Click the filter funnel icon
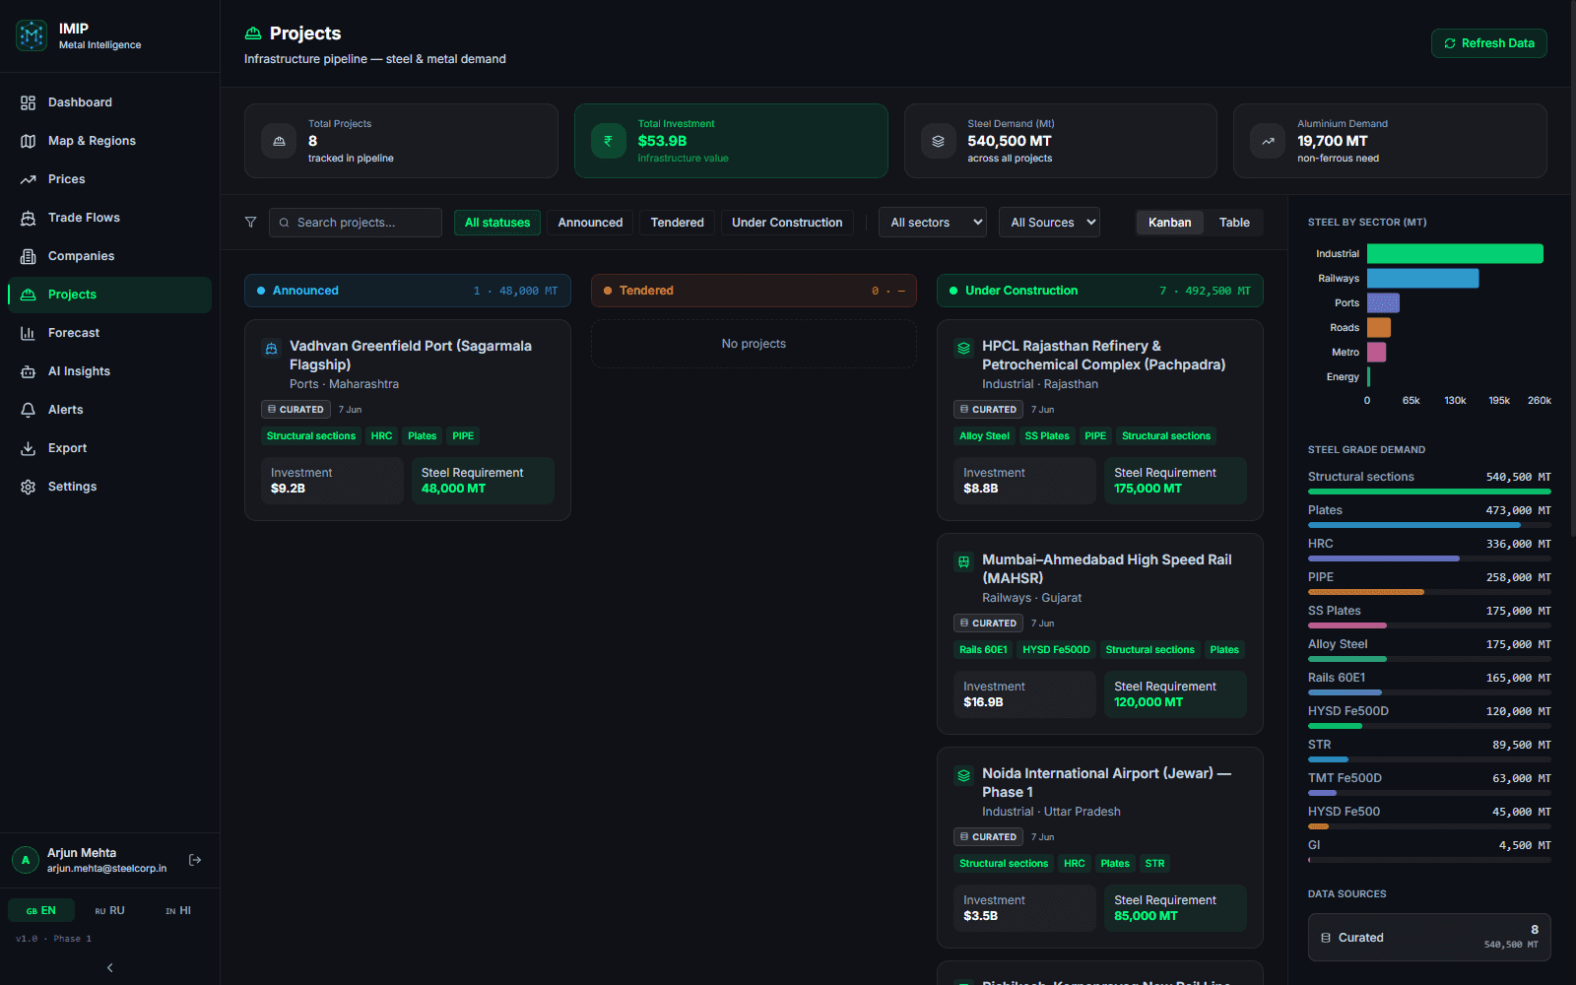 coord(250,223)
